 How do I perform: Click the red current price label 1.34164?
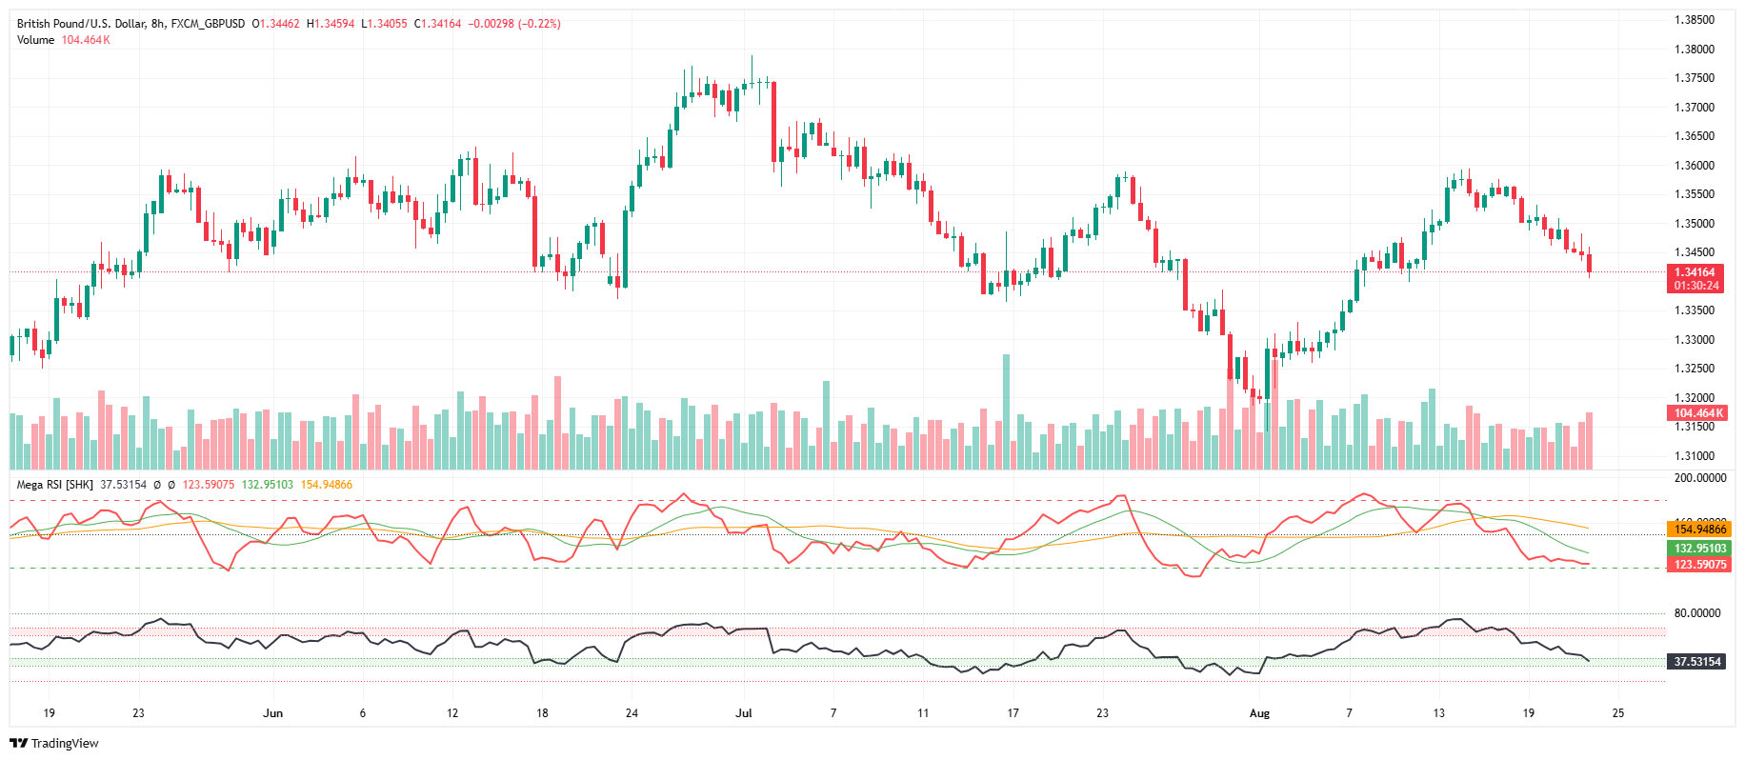pyautogui.click(x=1696, y=272)
